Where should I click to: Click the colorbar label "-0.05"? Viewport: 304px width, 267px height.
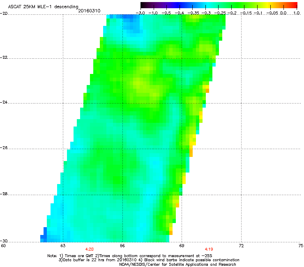272,13
